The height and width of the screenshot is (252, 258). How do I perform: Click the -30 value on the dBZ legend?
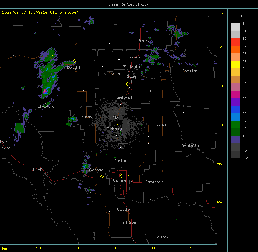pos(245,158)
